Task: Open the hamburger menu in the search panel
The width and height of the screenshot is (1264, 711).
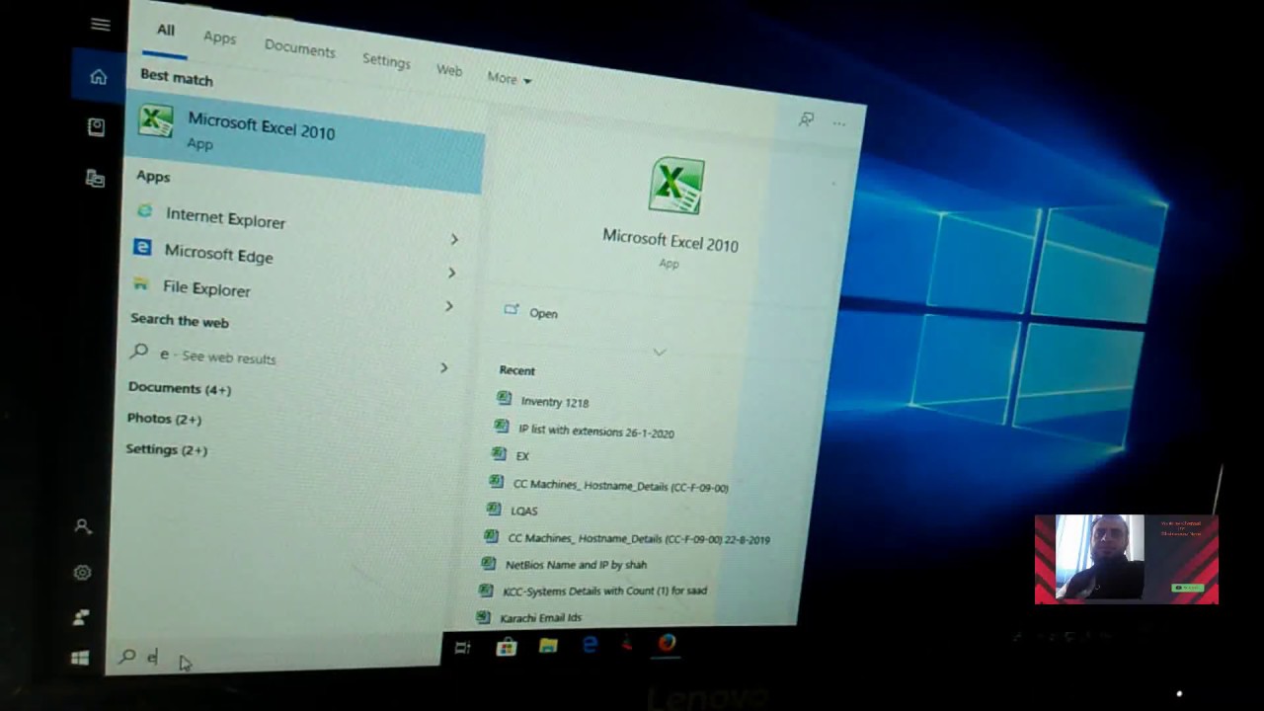Action: (101, 25)
